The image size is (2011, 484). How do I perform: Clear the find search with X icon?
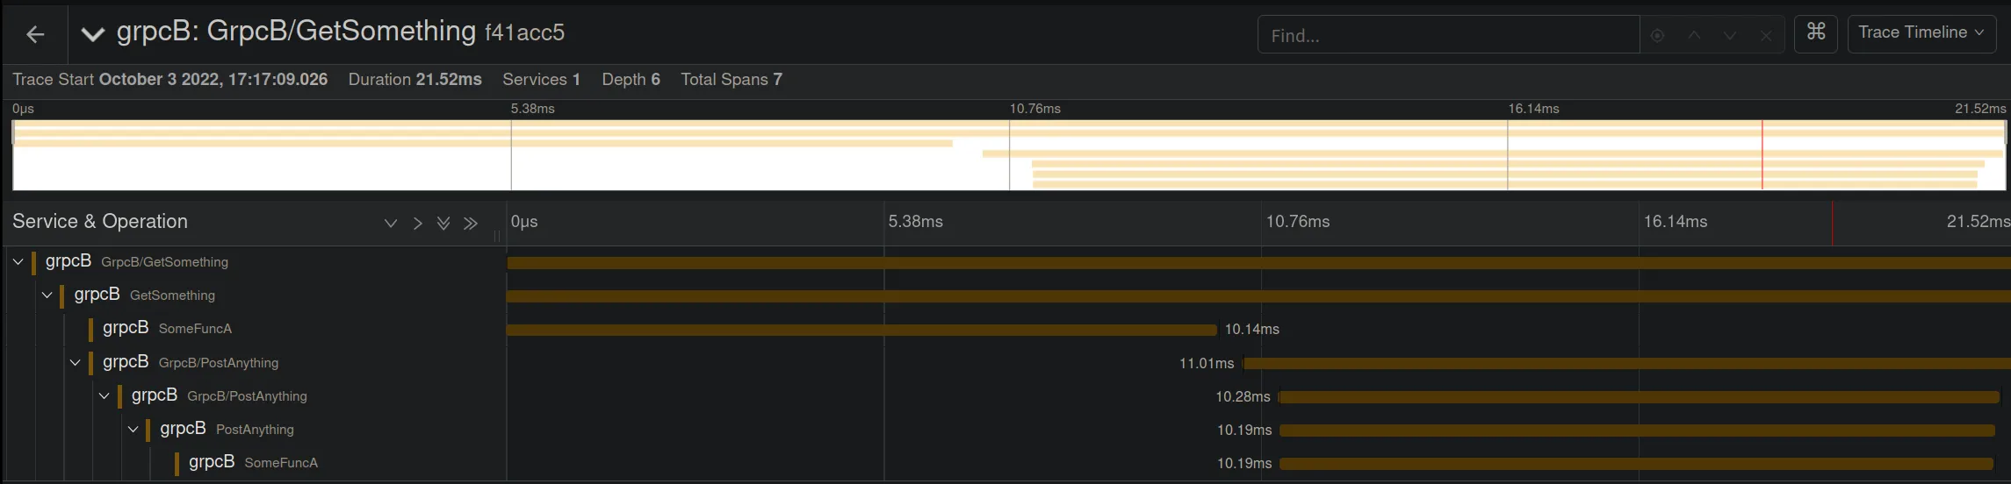(1766, 36)
